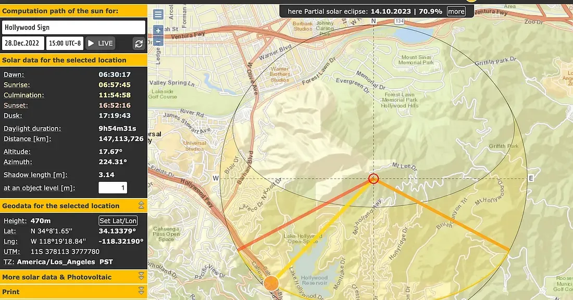Open the map layers menu icon
This screenshot has height=300, width=573.
[158, 15]
